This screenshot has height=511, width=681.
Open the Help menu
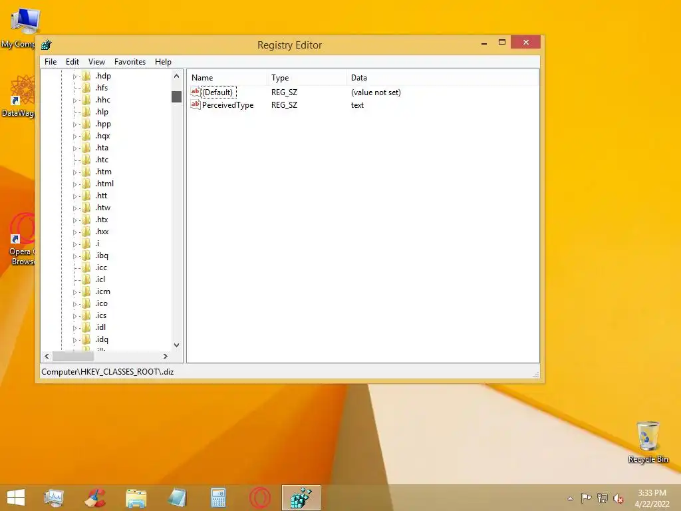(x=163, y=62)
